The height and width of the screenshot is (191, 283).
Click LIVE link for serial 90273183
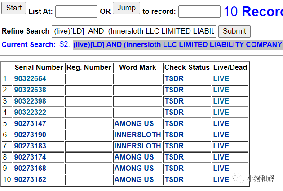click(221, 146)
